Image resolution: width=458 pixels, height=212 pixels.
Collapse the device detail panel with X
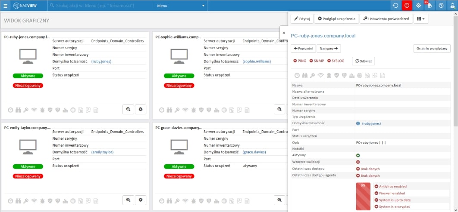[284, 33]
